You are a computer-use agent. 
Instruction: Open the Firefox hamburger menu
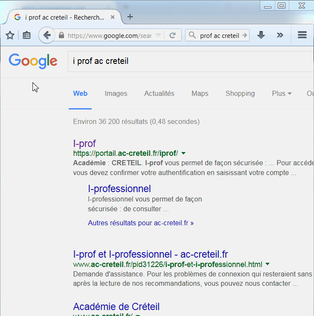[302, 35]
